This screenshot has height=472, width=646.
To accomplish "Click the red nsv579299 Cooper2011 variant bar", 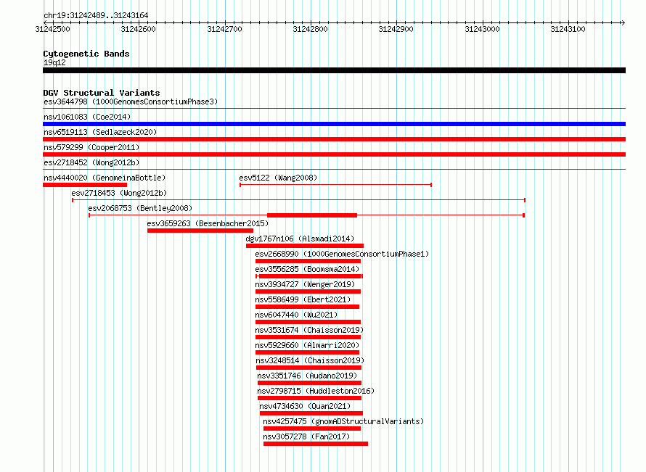I will (x=334, y=154).
